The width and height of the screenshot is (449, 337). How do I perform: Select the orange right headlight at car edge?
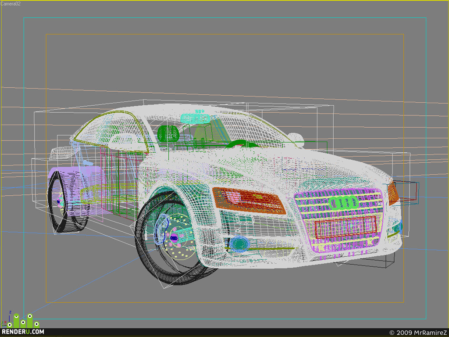[x=393, y=194]
